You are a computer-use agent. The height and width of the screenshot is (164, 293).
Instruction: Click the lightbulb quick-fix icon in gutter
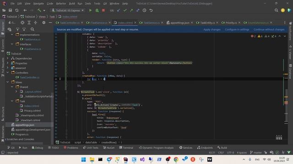(x=60, y=79)
